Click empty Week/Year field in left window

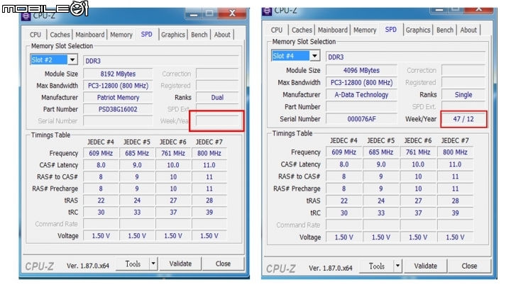click(x=217, y=121)
